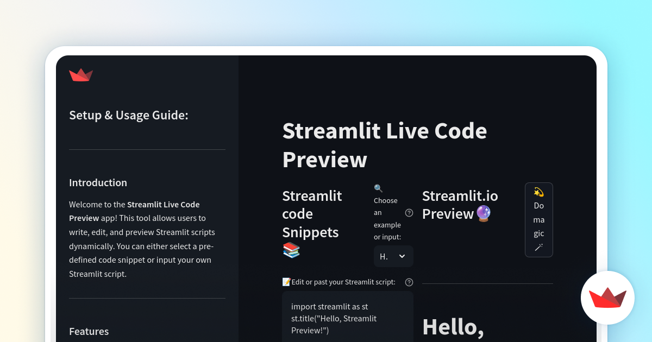Click the books emoji under code Snippets

(x=291, y=250)
